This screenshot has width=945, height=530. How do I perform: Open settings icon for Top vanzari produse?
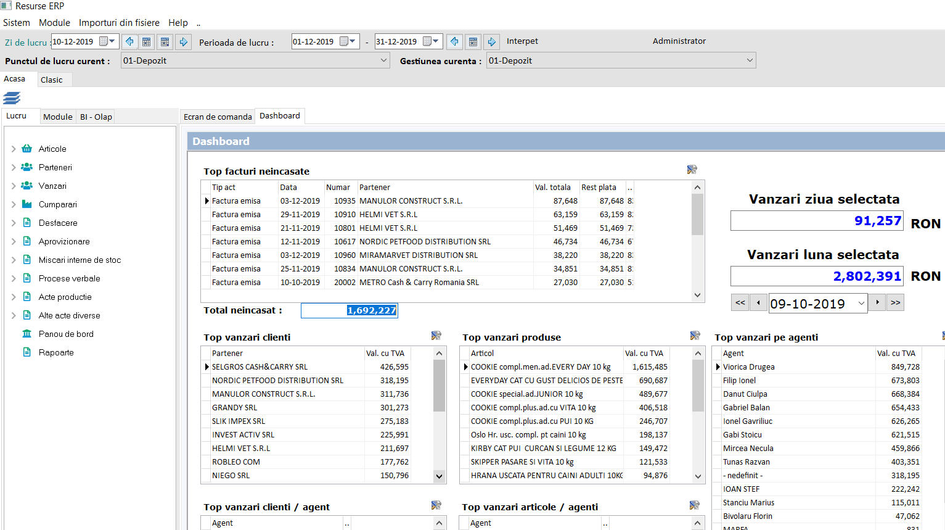pyautogui.click(x=695, y=336)
